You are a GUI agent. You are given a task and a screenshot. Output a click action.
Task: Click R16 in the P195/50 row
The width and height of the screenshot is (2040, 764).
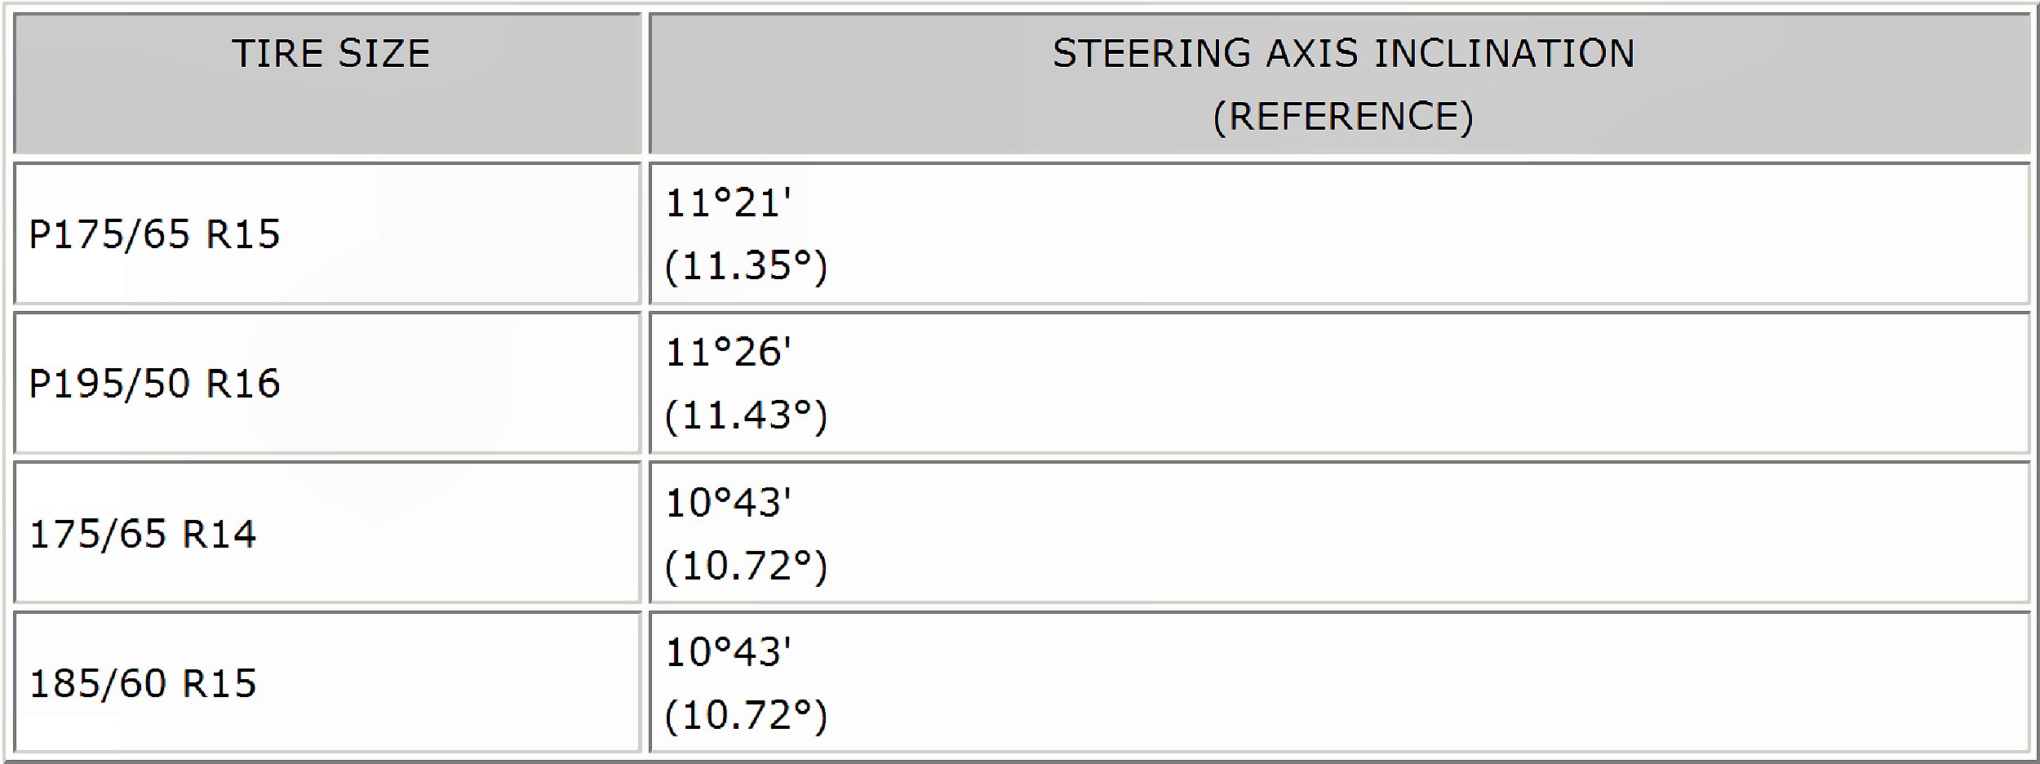click(243, 384)
